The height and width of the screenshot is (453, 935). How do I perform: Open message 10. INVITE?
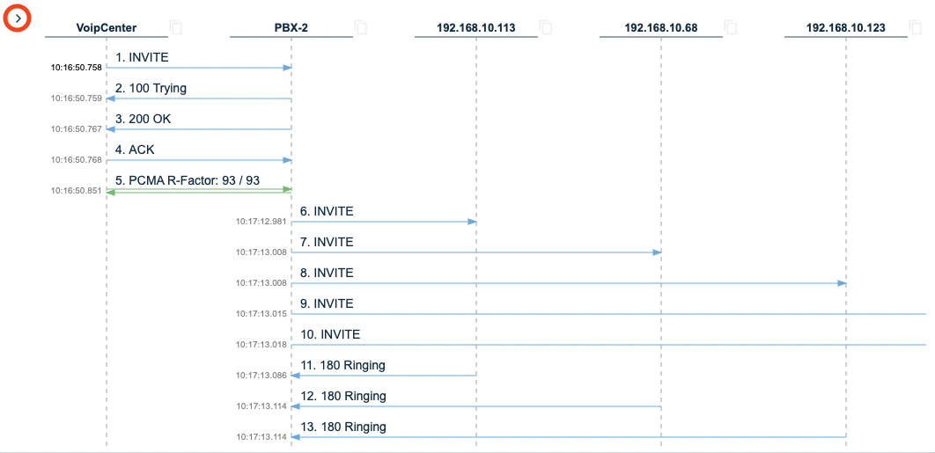330,335
